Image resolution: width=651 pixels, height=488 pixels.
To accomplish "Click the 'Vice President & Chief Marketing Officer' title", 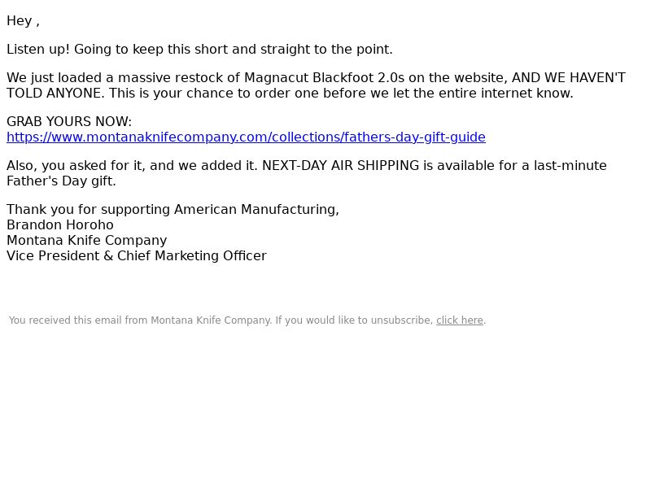I will click(x=136, y=256).
